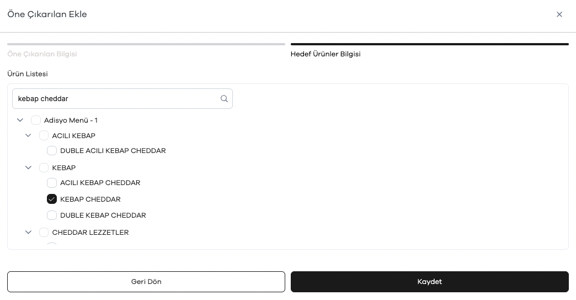Click the Geri Dön button
Screen dimensions: 576x300
(146, 282)
